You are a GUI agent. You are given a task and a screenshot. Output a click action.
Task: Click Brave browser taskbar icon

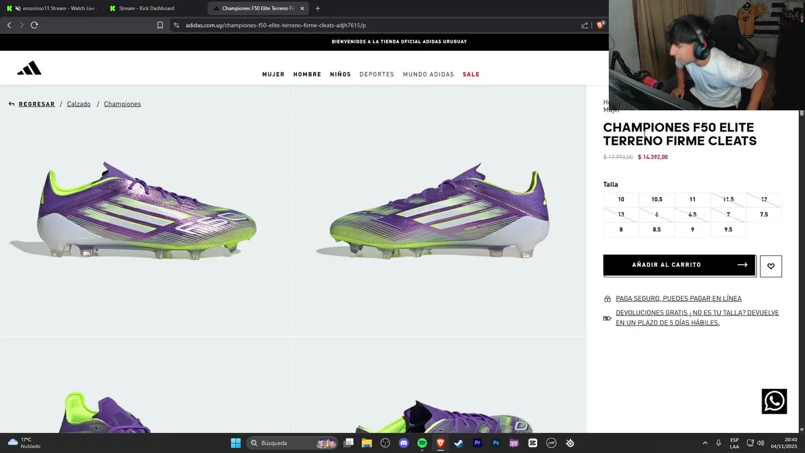pyautogui.click(x=440, y=443)
